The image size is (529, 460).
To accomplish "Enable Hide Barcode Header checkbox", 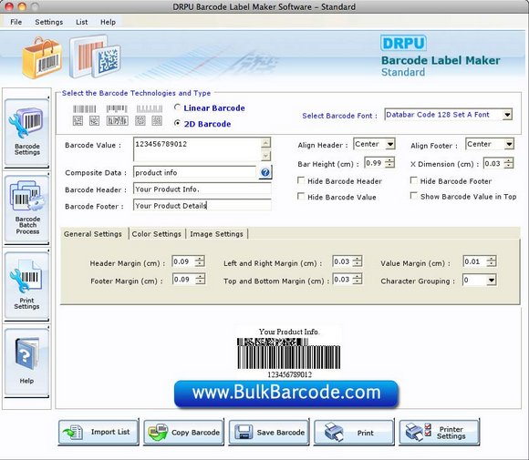I will pyautogui.click(x=301, y=180).
